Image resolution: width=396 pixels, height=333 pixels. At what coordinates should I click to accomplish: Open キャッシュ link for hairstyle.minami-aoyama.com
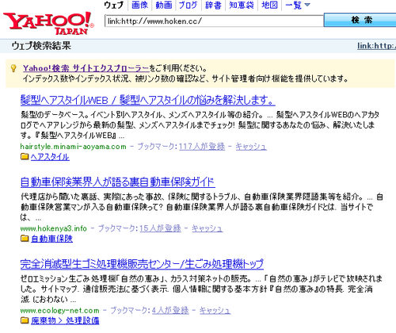(x=251, y=147)
